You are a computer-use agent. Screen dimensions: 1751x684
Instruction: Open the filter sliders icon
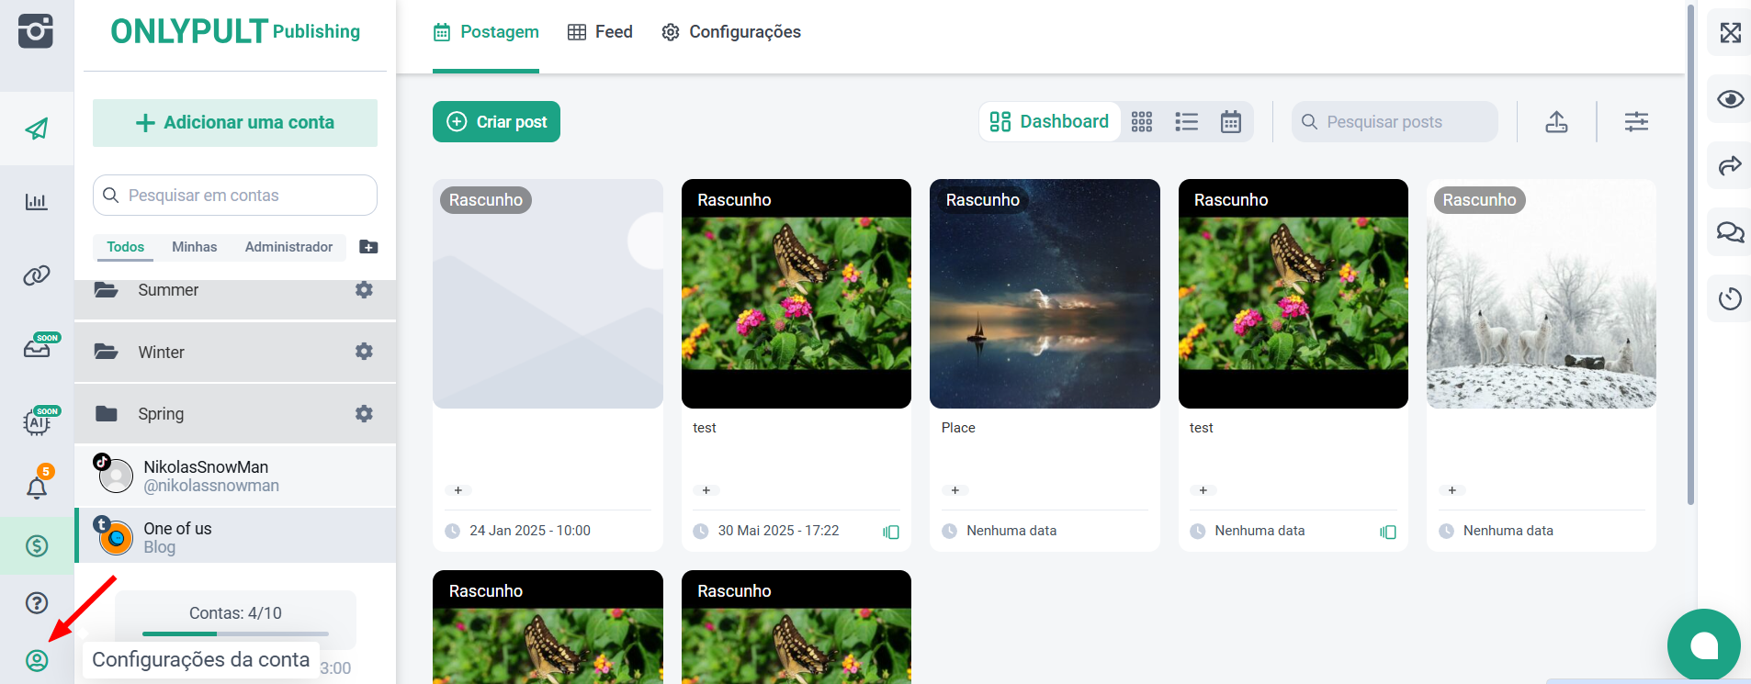(x=1636, y=122)
